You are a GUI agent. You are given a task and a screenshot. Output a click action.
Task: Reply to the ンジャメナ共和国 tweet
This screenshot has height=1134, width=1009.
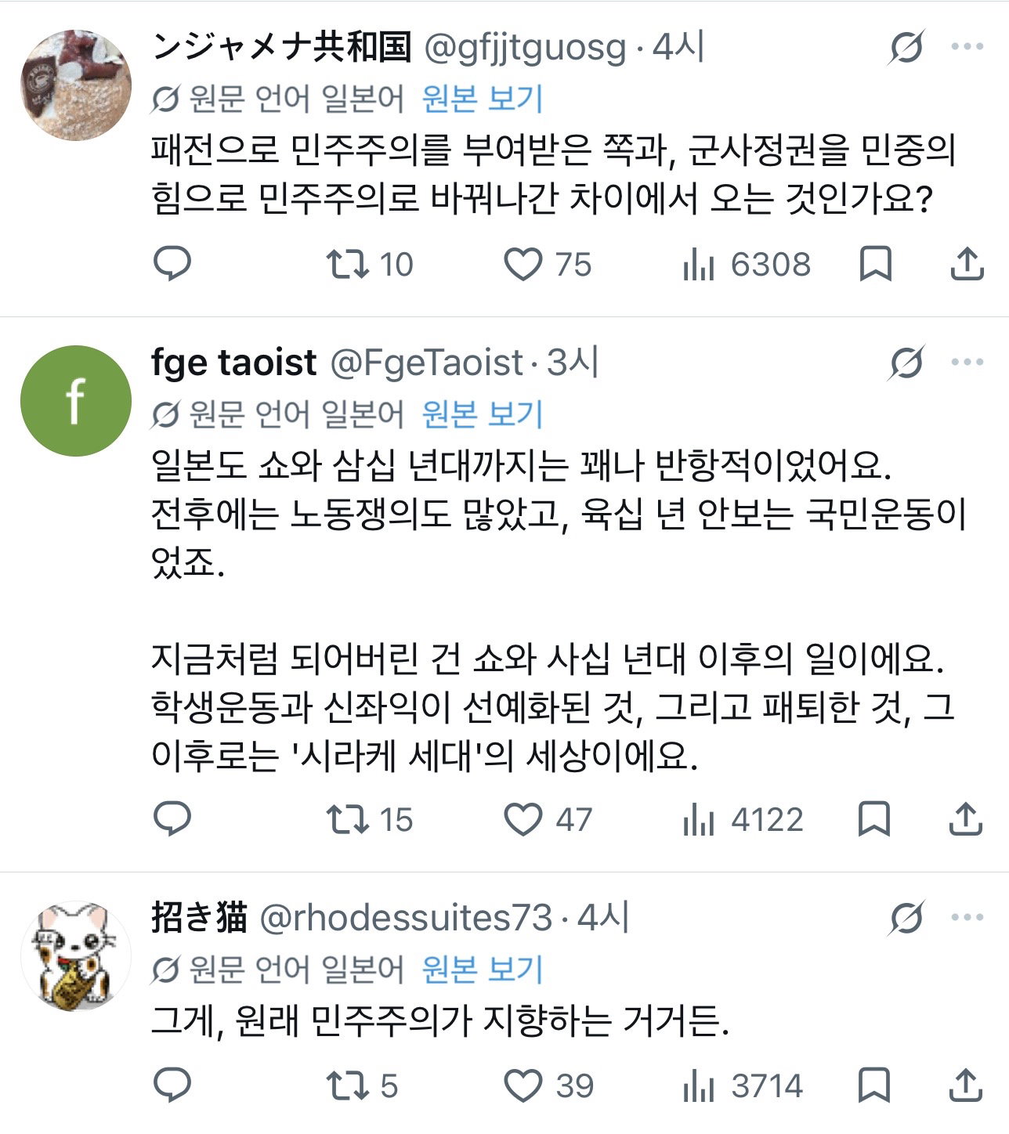[172, 264]
